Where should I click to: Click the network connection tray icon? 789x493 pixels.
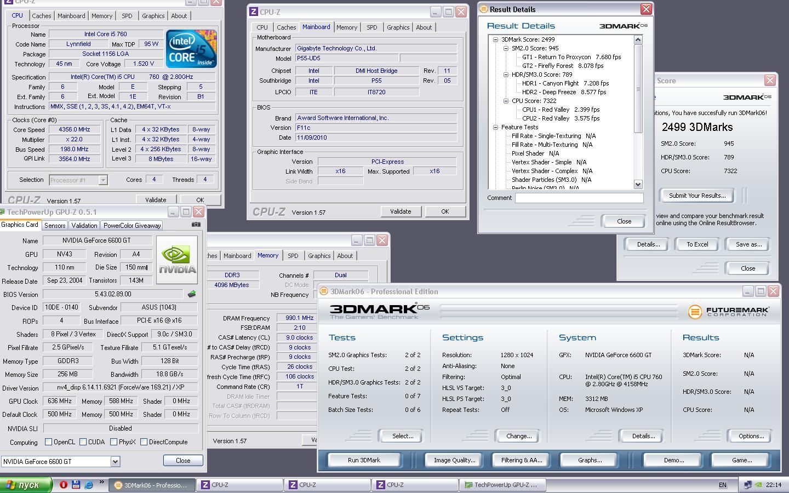[x=747, y=485]
